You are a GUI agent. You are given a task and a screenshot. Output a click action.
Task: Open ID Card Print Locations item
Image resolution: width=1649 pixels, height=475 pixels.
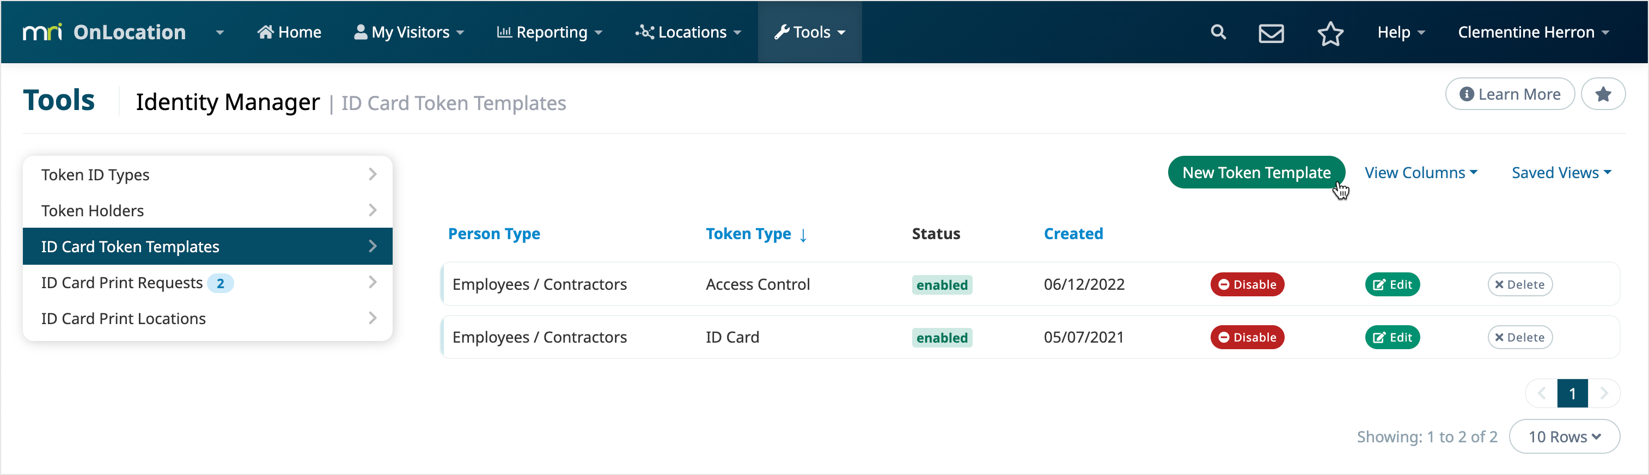click(207, 318)
